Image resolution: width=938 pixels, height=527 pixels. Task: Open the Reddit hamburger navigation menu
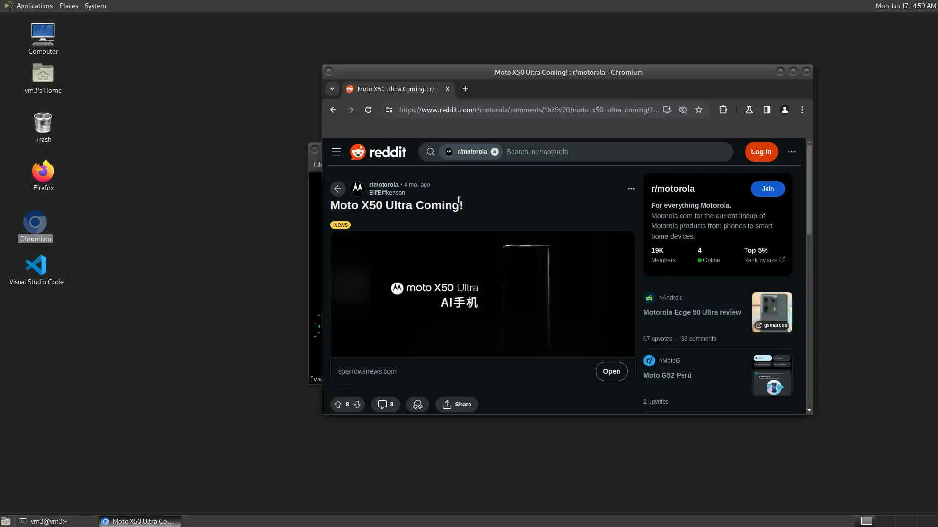337,152
